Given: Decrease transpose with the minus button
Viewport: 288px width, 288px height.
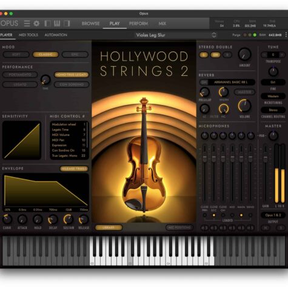Looking at the screenshot, I should click(264, 55).
